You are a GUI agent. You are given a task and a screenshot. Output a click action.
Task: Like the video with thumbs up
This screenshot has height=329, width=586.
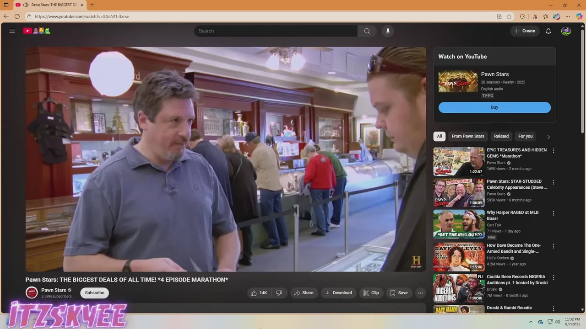[x=259, y=293]
